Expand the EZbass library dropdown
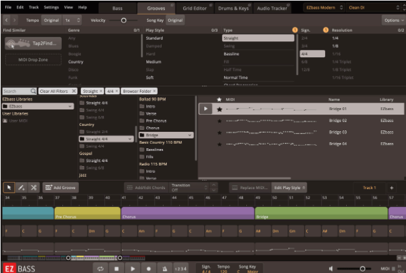The height and width of the screenshot is (273, 406). click(38, 106)
